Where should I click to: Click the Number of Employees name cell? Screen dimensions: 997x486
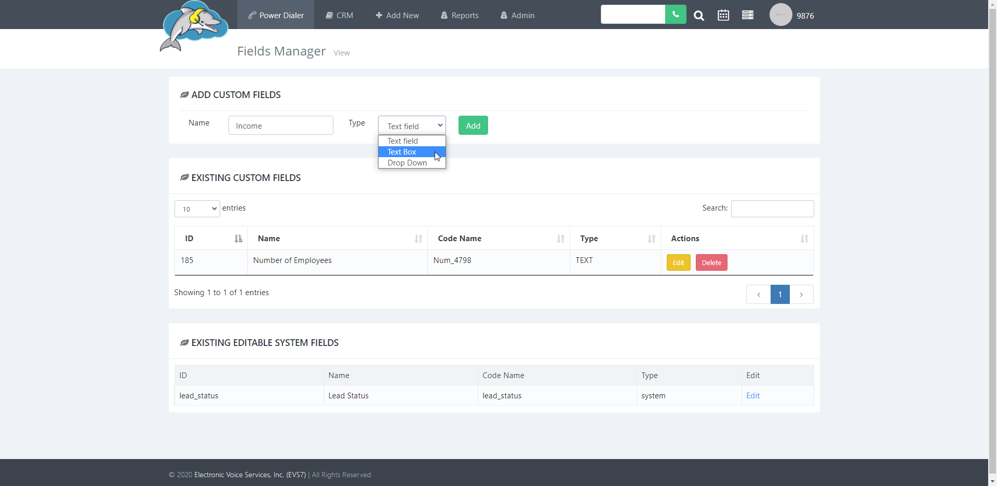[338, 262]
